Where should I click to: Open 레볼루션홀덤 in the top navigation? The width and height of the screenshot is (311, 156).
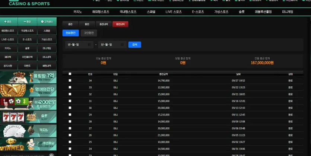click(263, 12)
